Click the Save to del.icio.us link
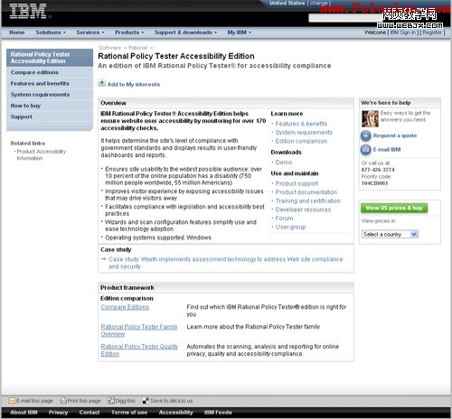Image resolution: width=452 pixels, height=419 pixels. [171, 401]
